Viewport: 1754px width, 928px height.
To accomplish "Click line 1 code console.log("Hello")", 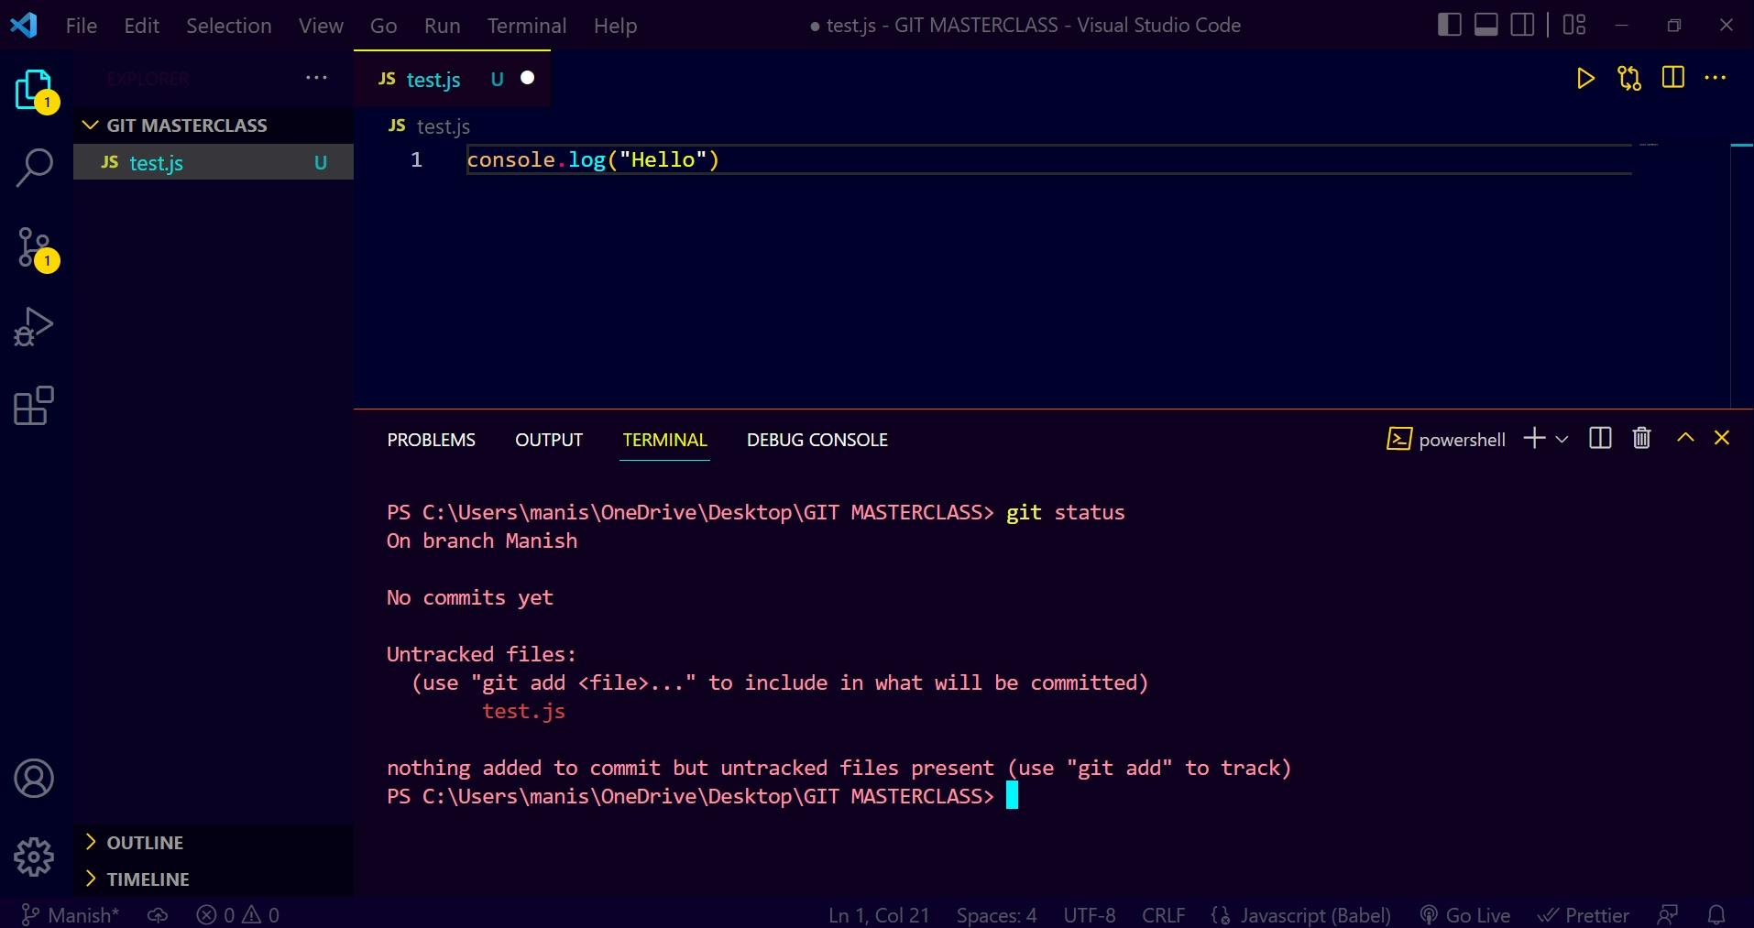I will [593, 159].
